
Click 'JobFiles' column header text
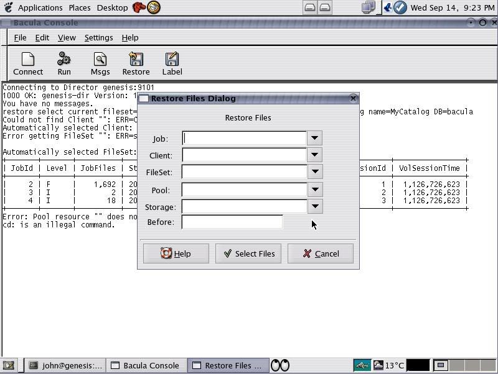point(98,168)
